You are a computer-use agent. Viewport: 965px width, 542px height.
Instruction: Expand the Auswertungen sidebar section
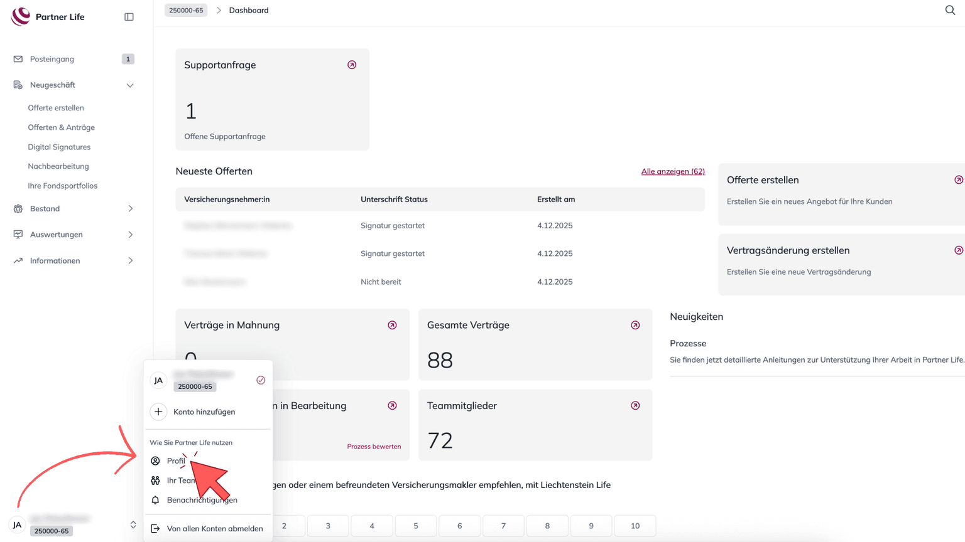130,235
